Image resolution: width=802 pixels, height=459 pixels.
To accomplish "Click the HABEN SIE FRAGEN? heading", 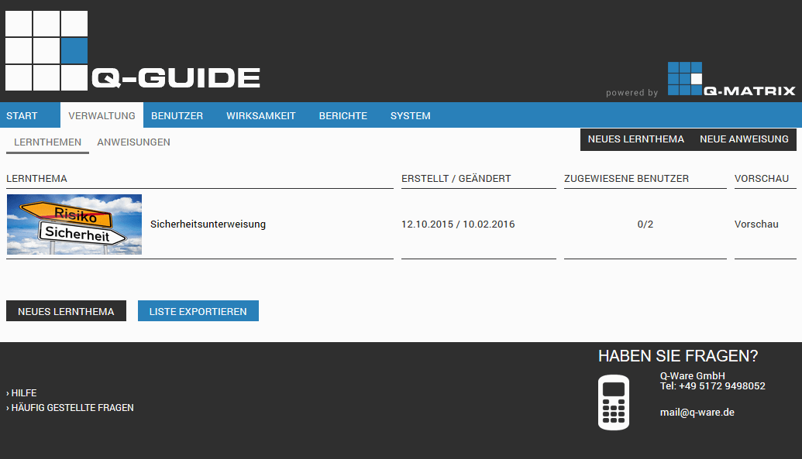I will [x=678, y=356].
